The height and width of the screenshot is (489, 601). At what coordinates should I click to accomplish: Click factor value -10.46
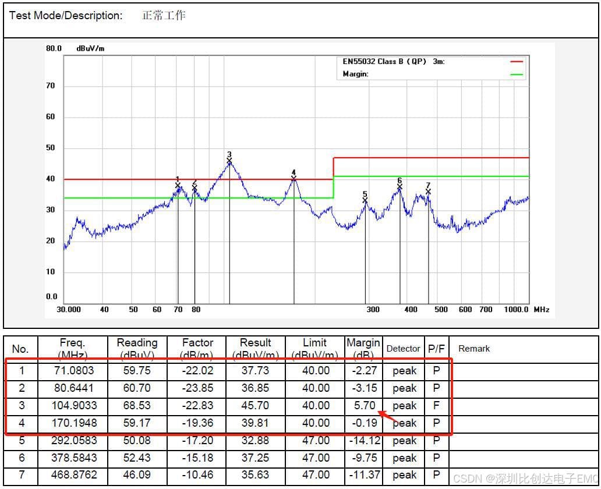click(x=197, y=475)
